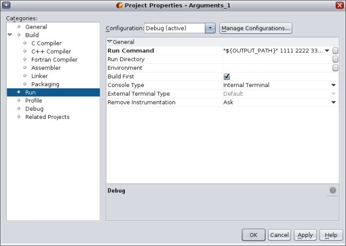346x246 pixels.
Task: Open the Configuration dropdown
Action: (210, 28)
